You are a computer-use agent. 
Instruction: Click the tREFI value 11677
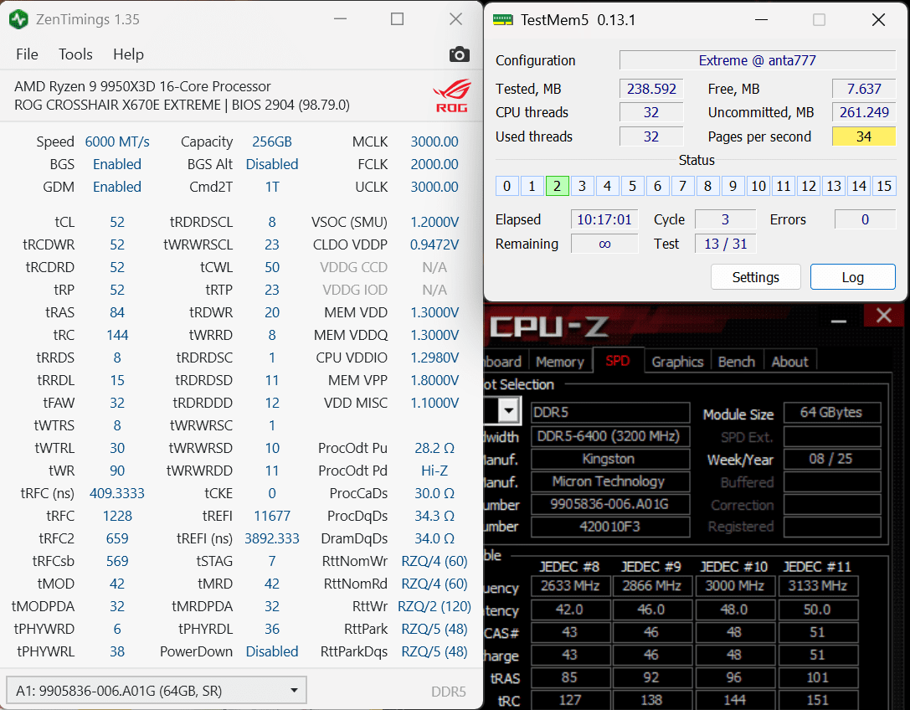[271, 516]
